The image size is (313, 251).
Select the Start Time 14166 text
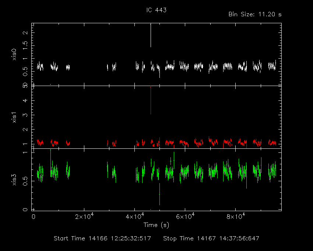coord(81,238)
